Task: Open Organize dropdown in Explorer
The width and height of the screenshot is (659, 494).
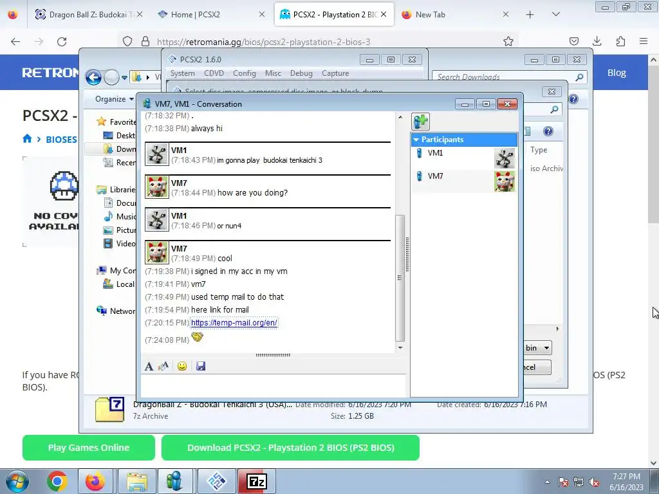Action: 115,99
